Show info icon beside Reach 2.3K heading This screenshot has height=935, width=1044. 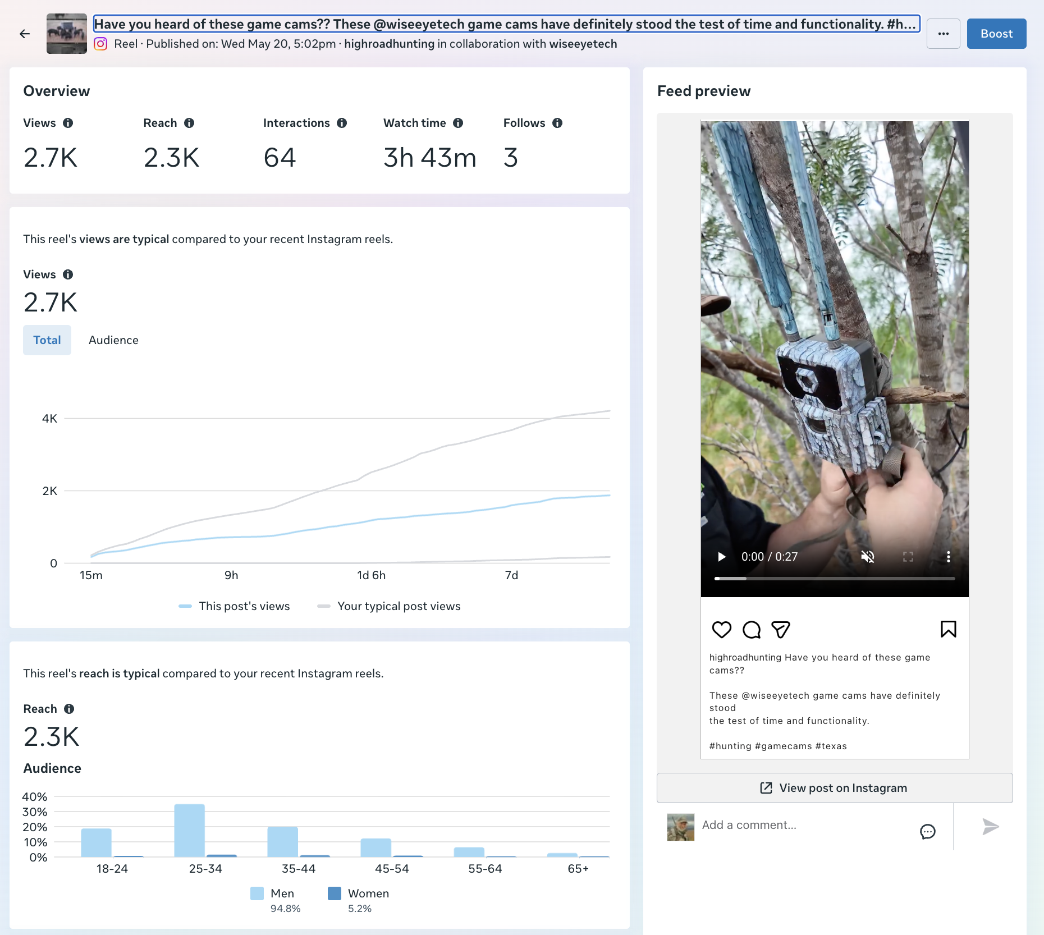coord(69,709)
